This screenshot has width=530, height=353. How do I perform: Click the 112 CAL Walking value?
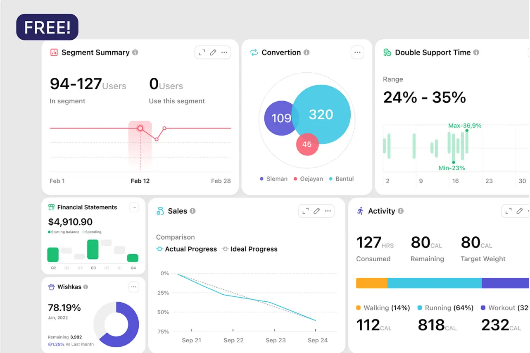pos(374,325)
